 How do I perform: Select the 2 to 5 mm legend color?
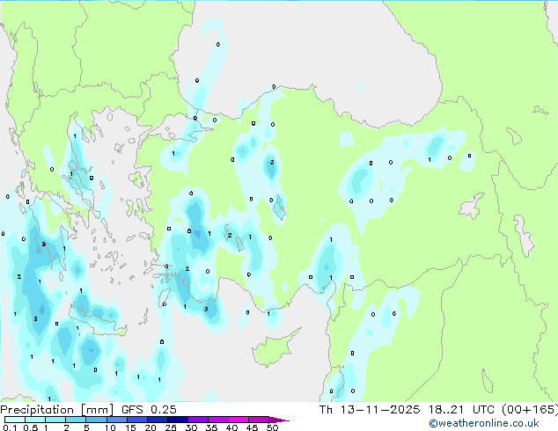point(76,420)
